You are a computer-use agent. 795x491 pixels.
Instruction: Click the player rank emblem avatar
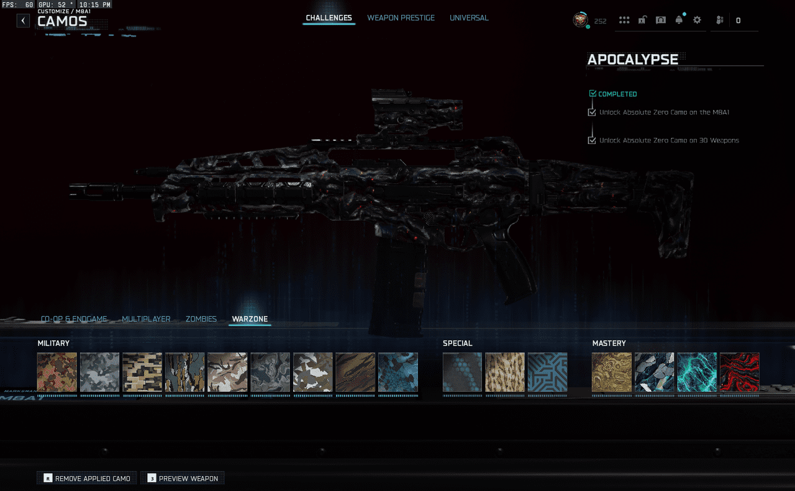click(580, 20)
